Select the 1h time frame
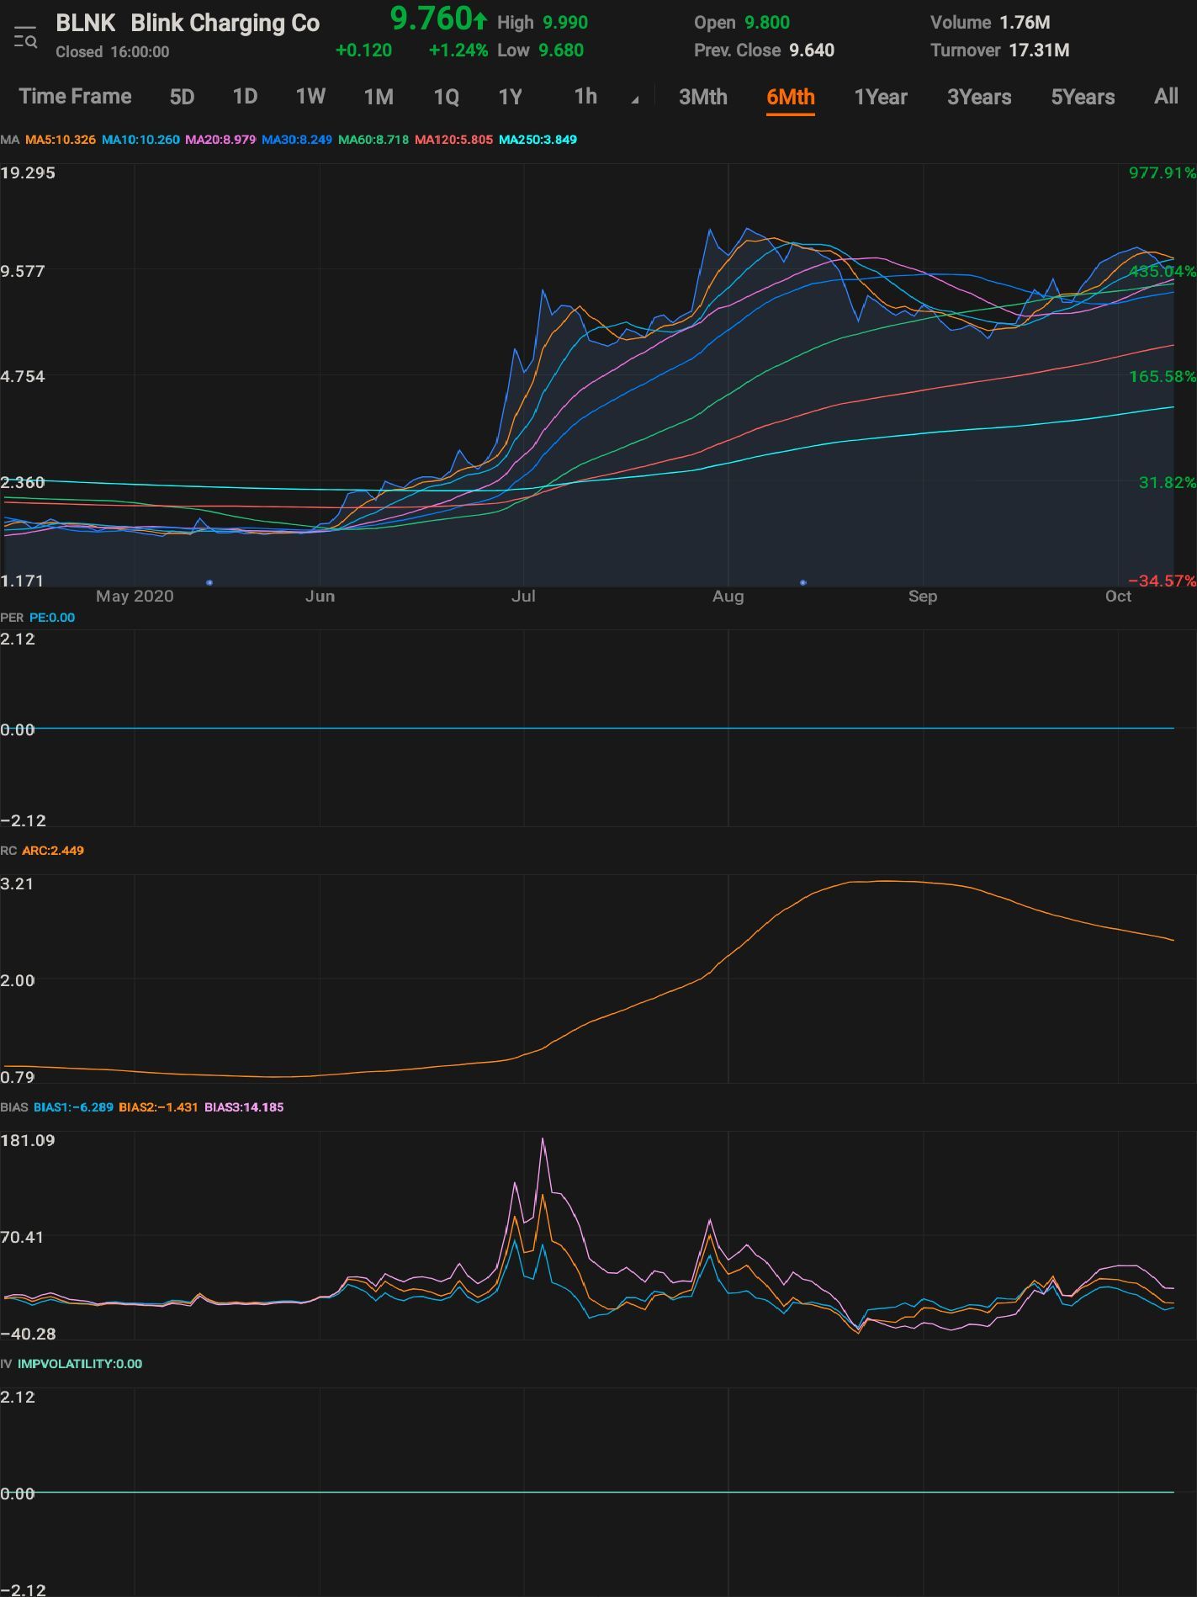1197x1597 pixels. tap(585, 97)
